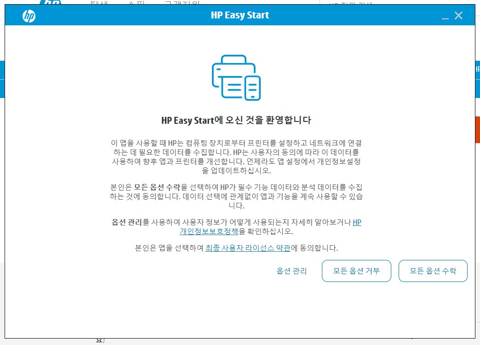Open 옵션 관리 to manage options

click(x=291, y=271)
